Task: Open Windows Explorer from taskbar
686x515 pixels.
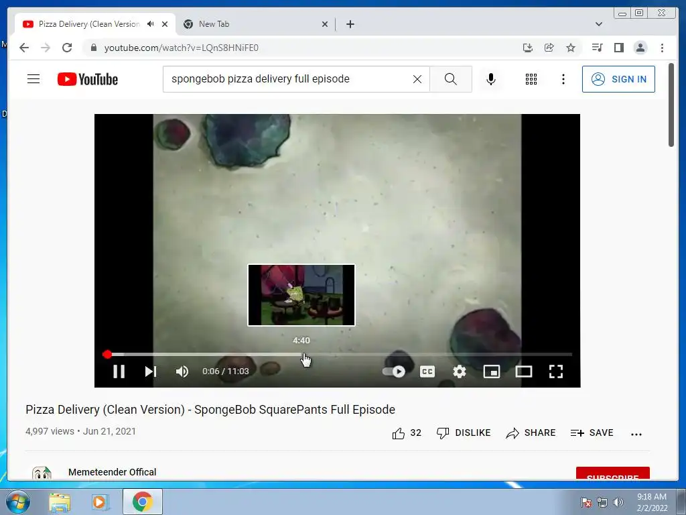Action: [x=60, y=502]
